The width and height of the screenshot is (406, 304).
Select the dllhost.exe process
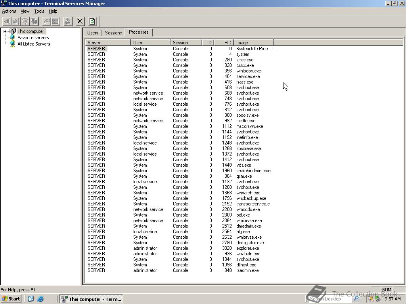click(x=180, y=265)
